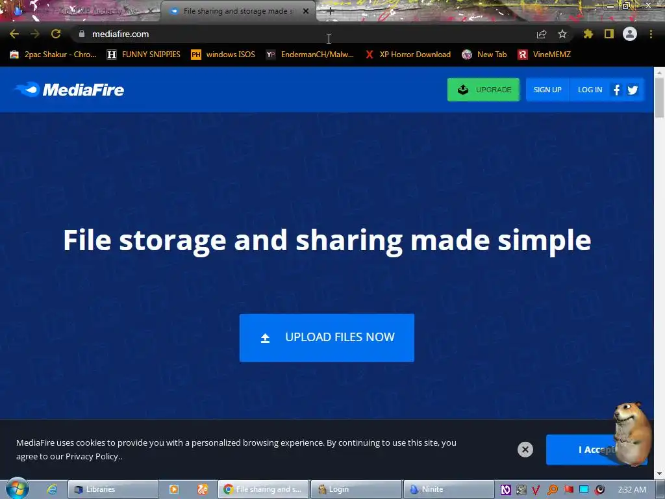Screen dimensions: 665x499
Task: Open the Chrome three-dot menu
Action: pyautogui.click(x=651, y=34)
